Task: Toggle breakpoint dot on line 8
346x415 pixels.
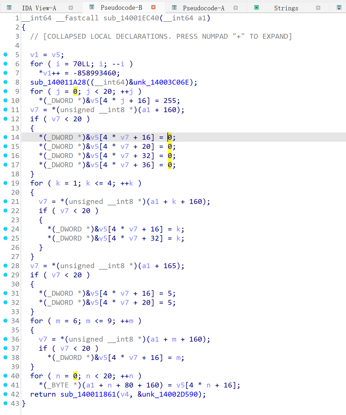Action: click(x=5, y=82)
